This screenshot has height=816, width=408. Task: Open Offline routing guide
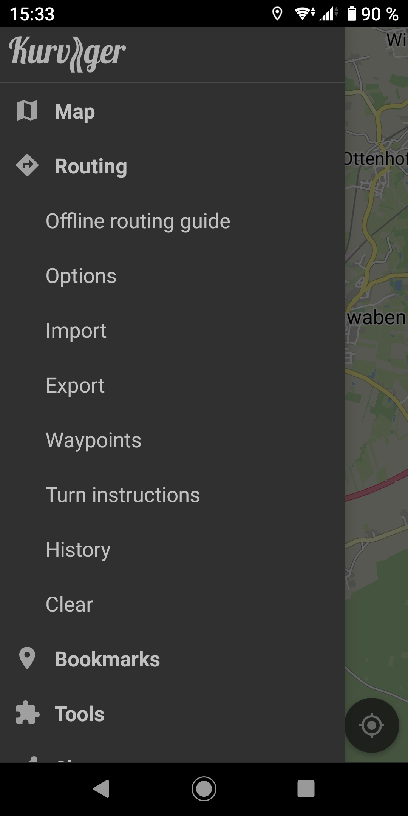172,221
